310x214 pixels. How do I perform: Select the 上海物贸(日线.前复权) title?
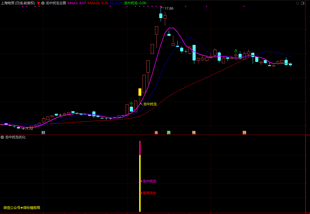coord(18,3)
